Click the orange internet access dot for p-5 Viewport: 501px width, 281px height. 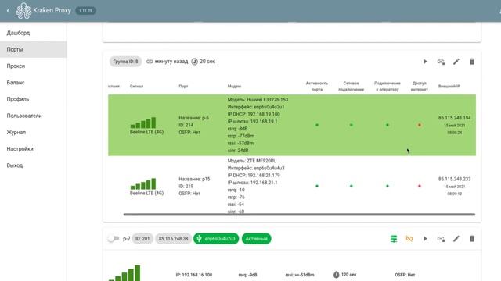420,125
